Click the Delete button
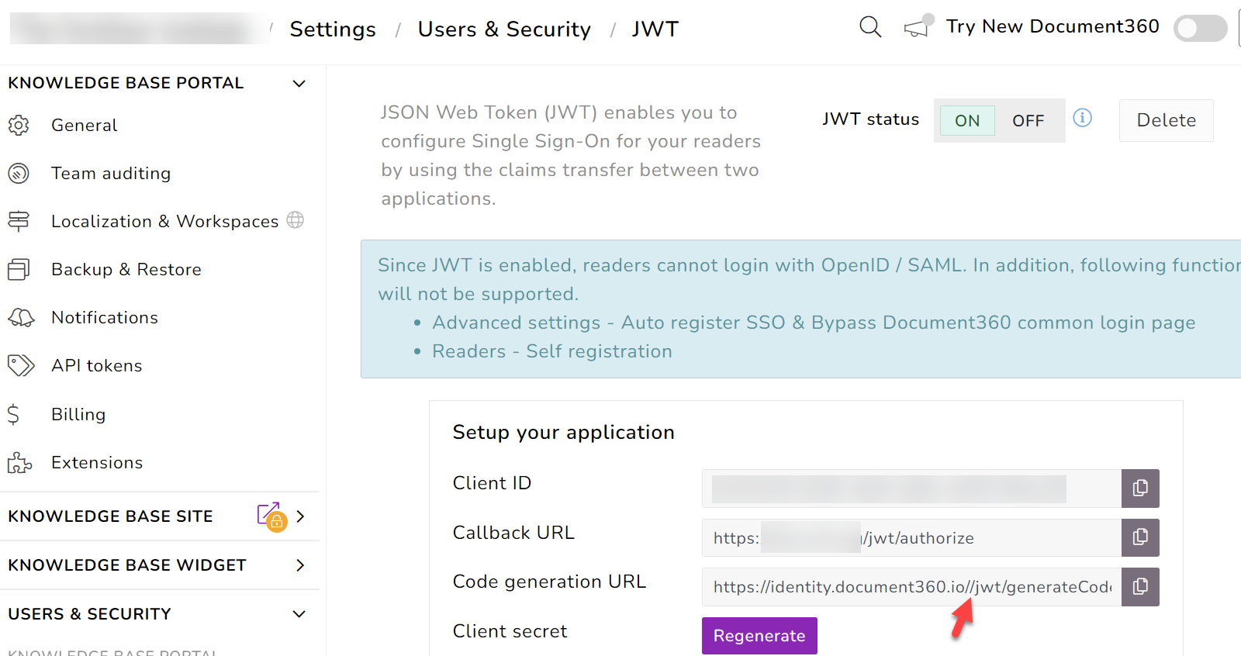This screenshot has height=656, width=1241. click(x=1166, y=120)
